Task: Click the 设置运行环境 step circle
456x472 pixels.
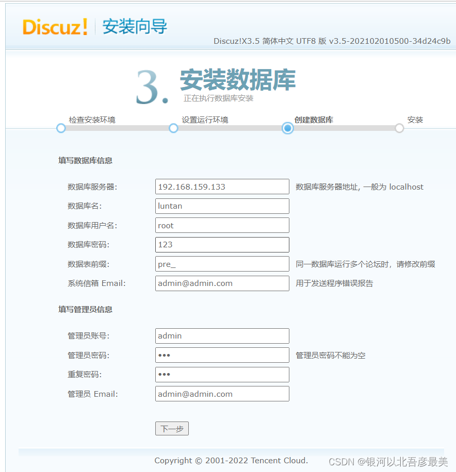Action: pyautogui.click(x=173, y=128)
